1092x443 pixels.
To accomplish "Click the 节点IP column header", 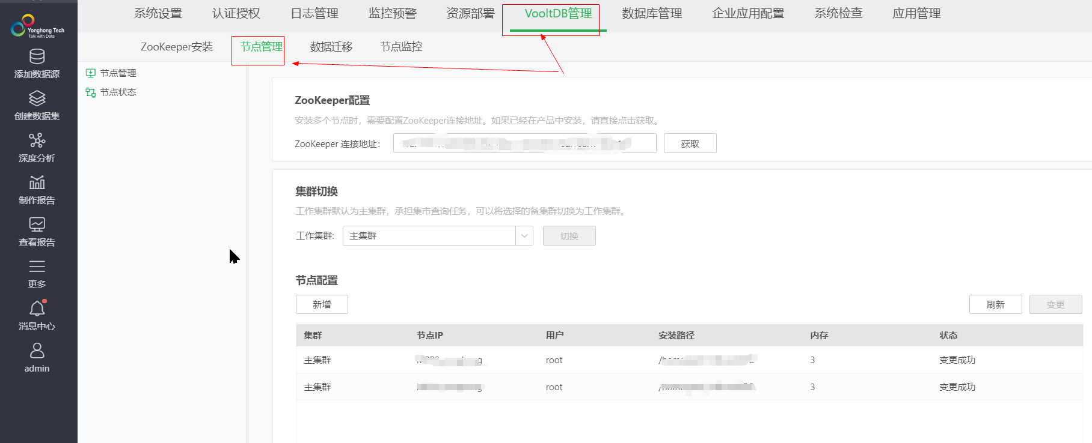I will pyautogui.click(x=430, y=336).
